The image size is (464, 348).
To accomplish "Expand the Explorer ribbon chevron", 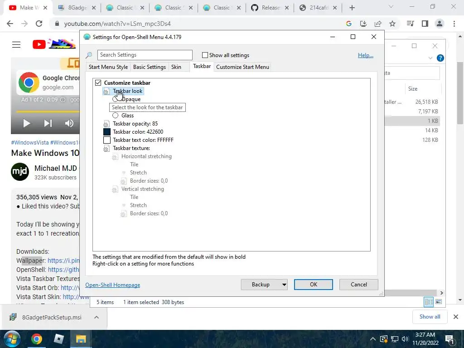I will 430,58.
